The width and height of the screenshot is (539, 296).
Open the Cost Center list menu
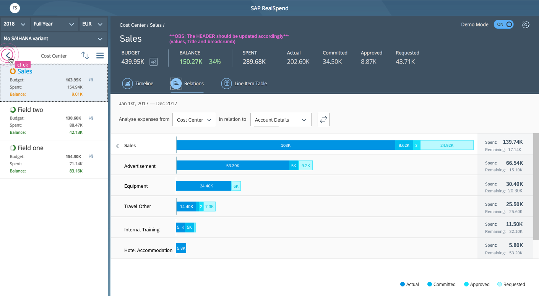pyautogui.click(x=100, y=55)
